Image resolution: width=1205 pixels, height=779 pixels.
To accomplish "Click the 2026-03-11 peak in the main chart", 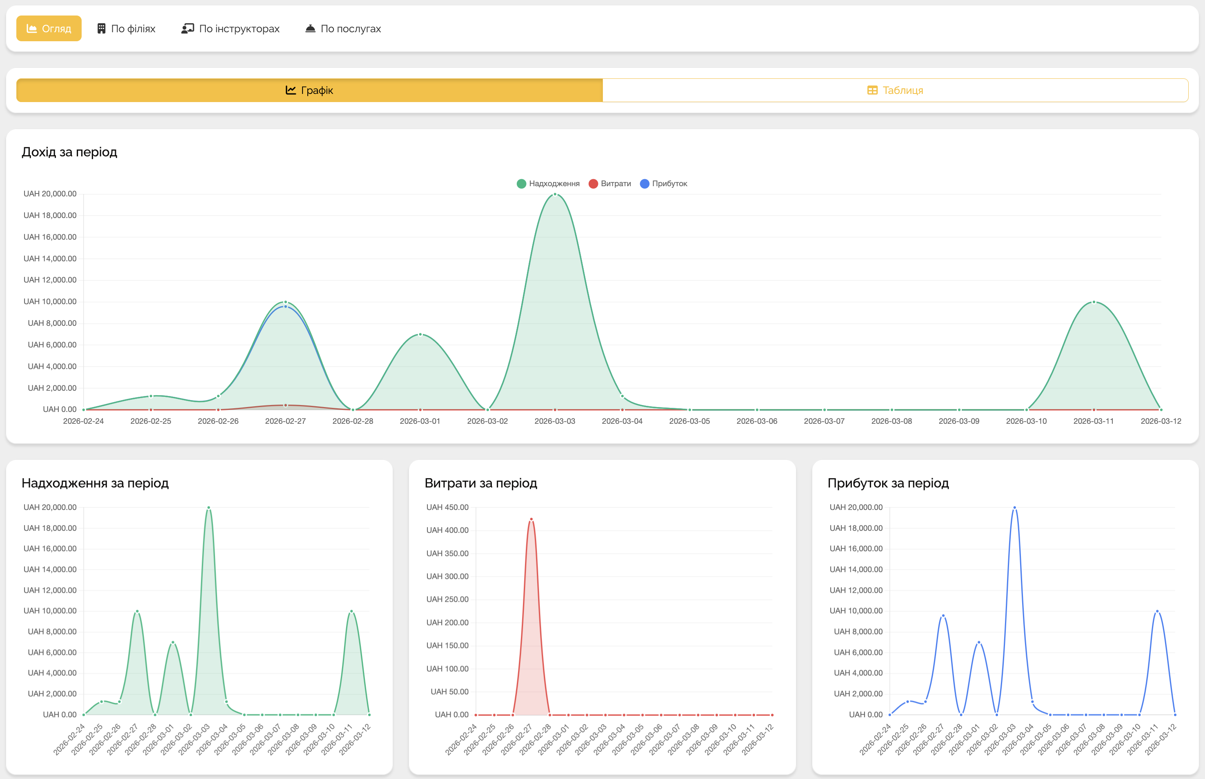I will [1094, 302].
